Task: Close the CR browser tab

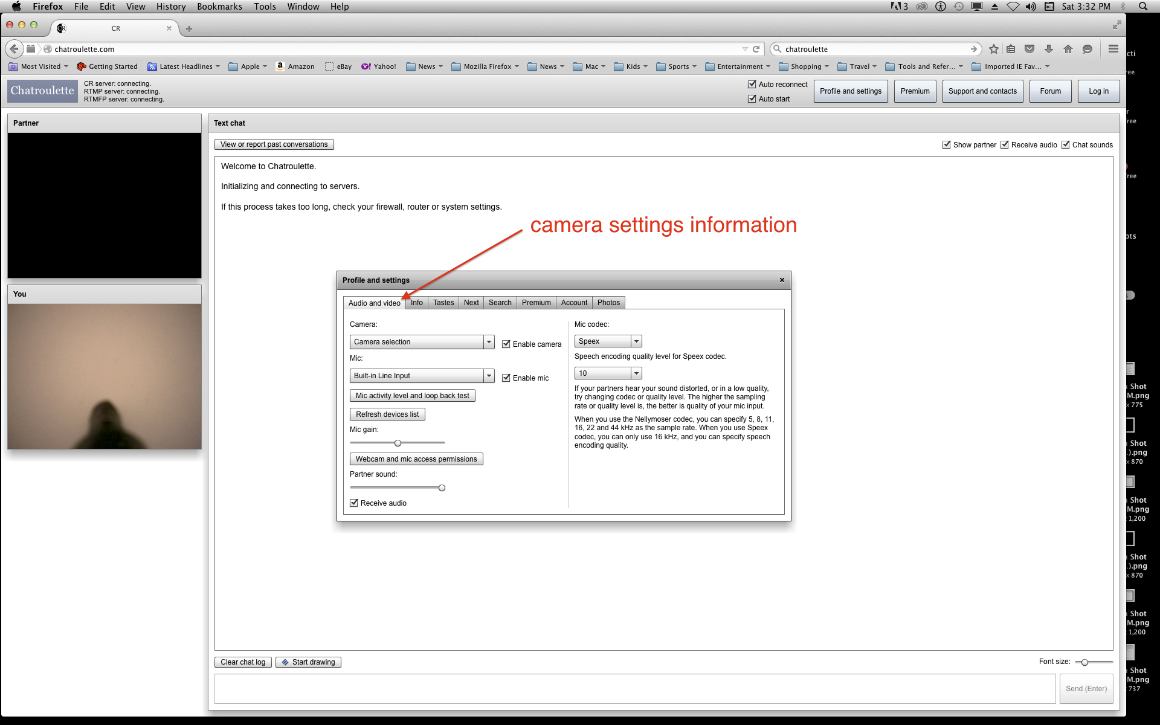Action: 169,28
